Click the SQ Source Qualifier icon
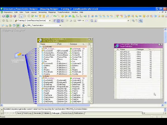The height and width of the screenshot is (125, 167). point(96,16)
